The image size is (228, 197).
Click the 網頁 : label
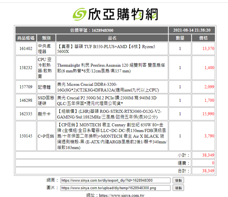coord(52,180)
